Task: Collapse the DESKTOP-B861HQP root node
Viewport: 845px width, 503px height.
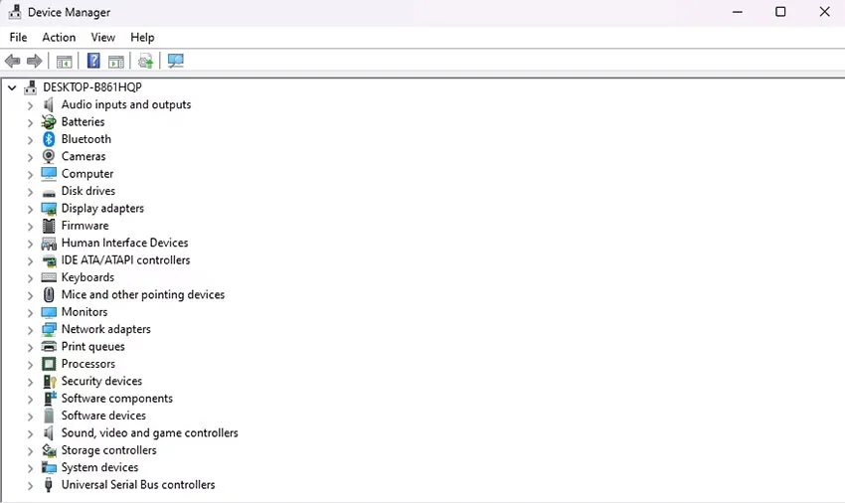Action: click(12, 87)
